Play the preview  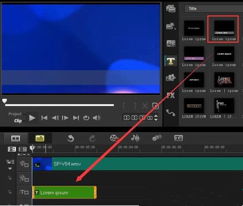click(32, 118)
